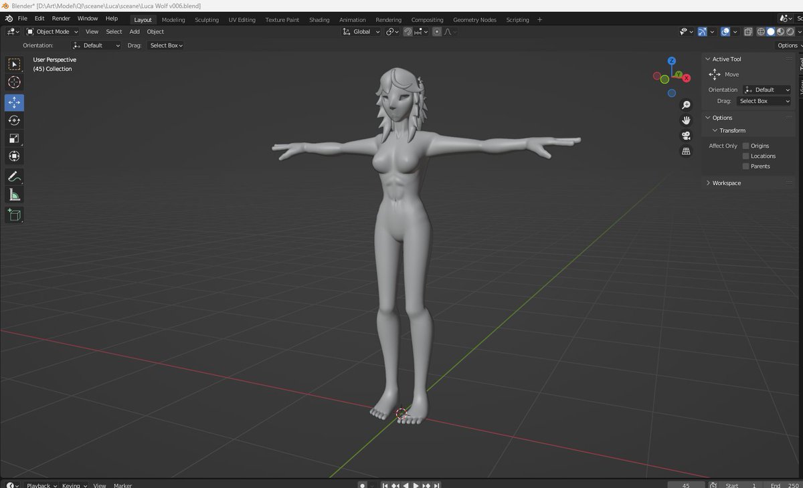Activate the Annotate tool
This screenshot has height=488, width=803.
coord(14,176)
